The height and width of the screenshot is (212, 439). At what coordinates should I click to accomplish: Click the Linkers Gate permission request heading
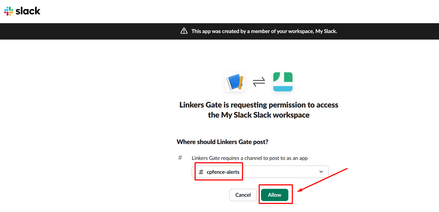(x=259, y=105)
